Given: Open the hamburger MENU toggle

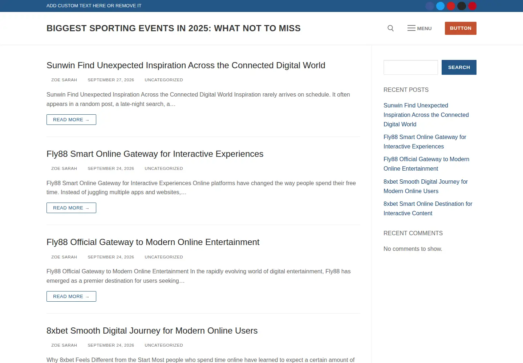Looking at the screenshot, I should (419, 28).
